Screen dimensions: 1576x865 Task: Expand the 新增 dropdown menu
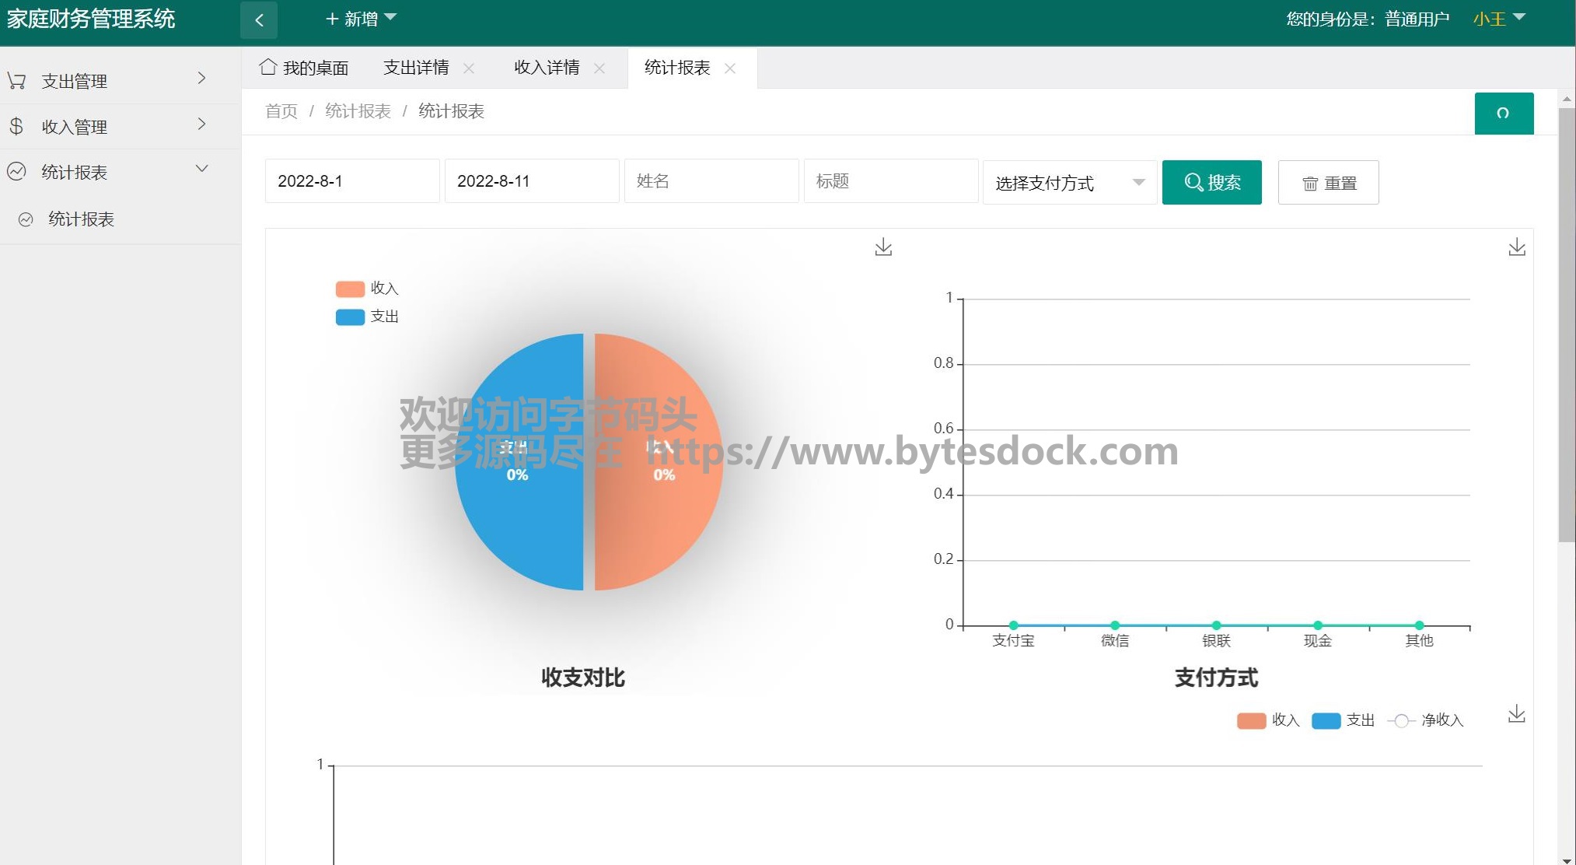(361, 19)
